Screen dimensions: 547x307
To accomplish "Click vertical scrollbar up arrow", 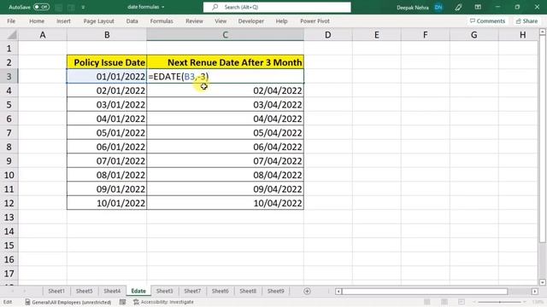I will (x=543, y=32).
